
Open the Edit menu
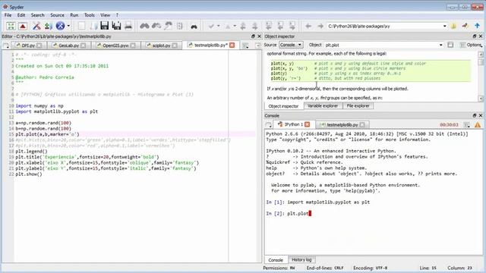pyautogui.click(x=21, y=15)
